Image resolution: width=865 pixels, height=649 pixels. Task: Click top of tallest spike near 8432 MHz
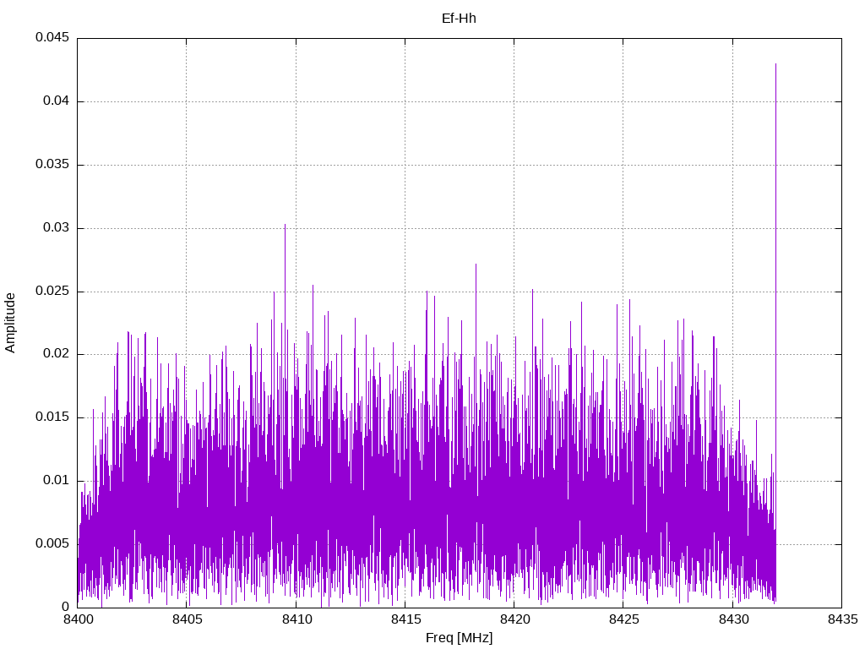click(x=775, y=64)
